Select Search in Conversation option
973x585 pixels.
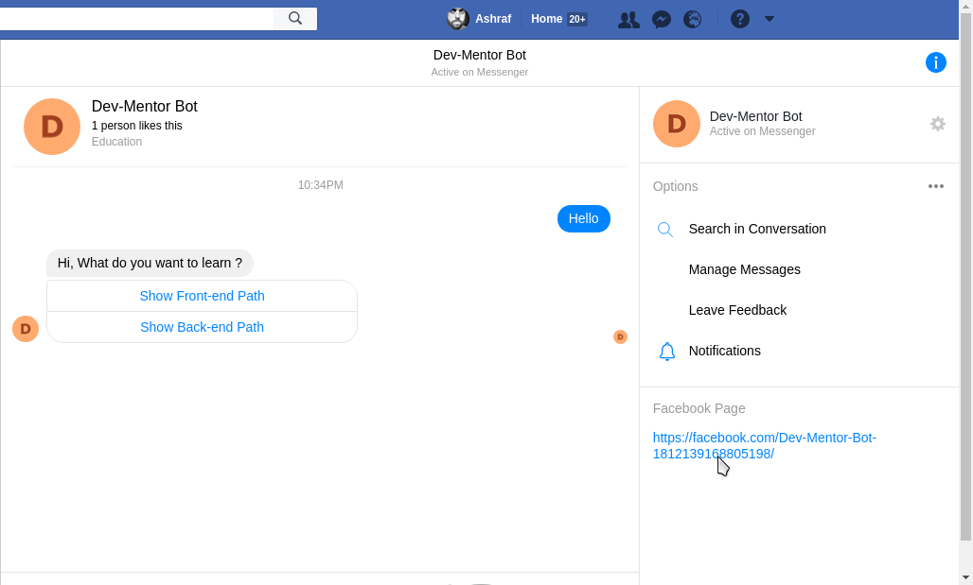tap(757, 229)
